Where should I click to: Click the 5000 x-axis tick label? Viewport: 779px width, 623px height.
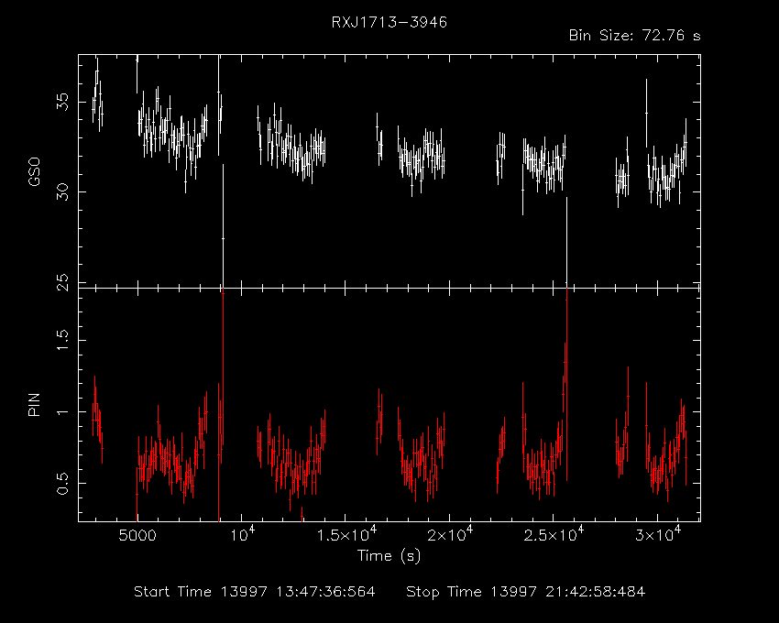coord(137,536)
